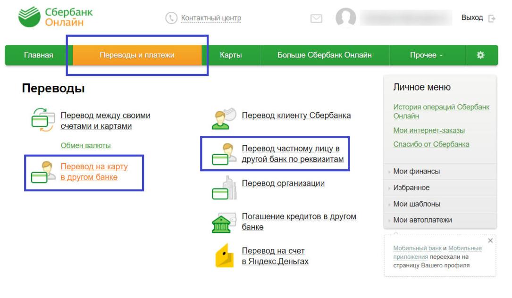
Task: Click the exit door icon
Action: (492, 18)
